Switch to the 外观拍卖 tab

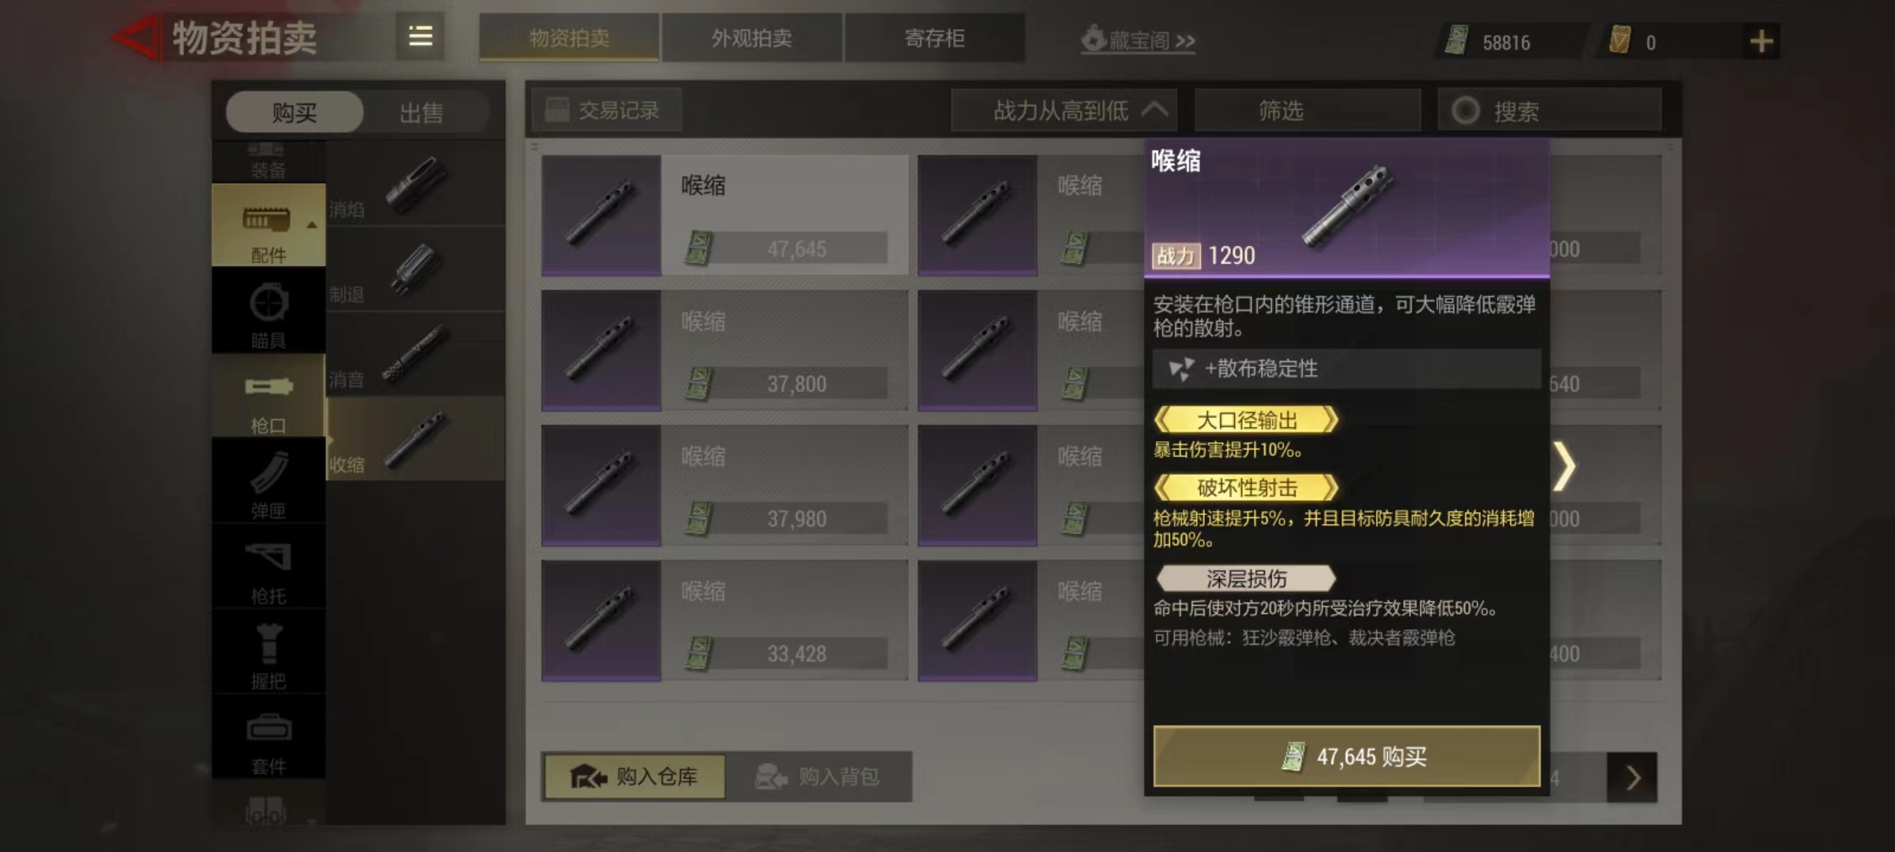click(752, 38)
